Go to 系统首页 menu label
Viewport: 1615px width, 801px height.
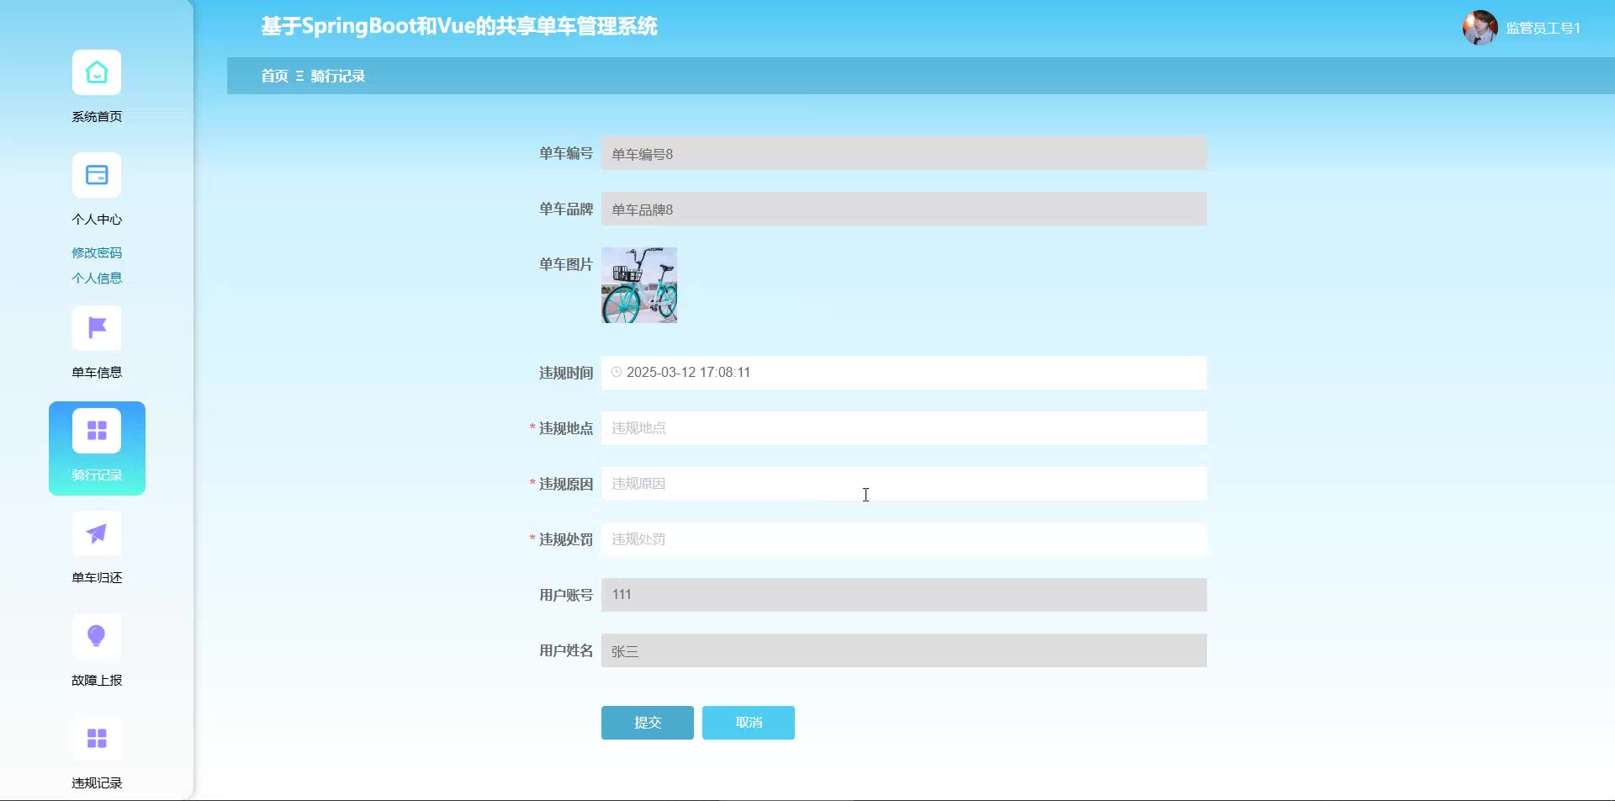pos(97,117)
